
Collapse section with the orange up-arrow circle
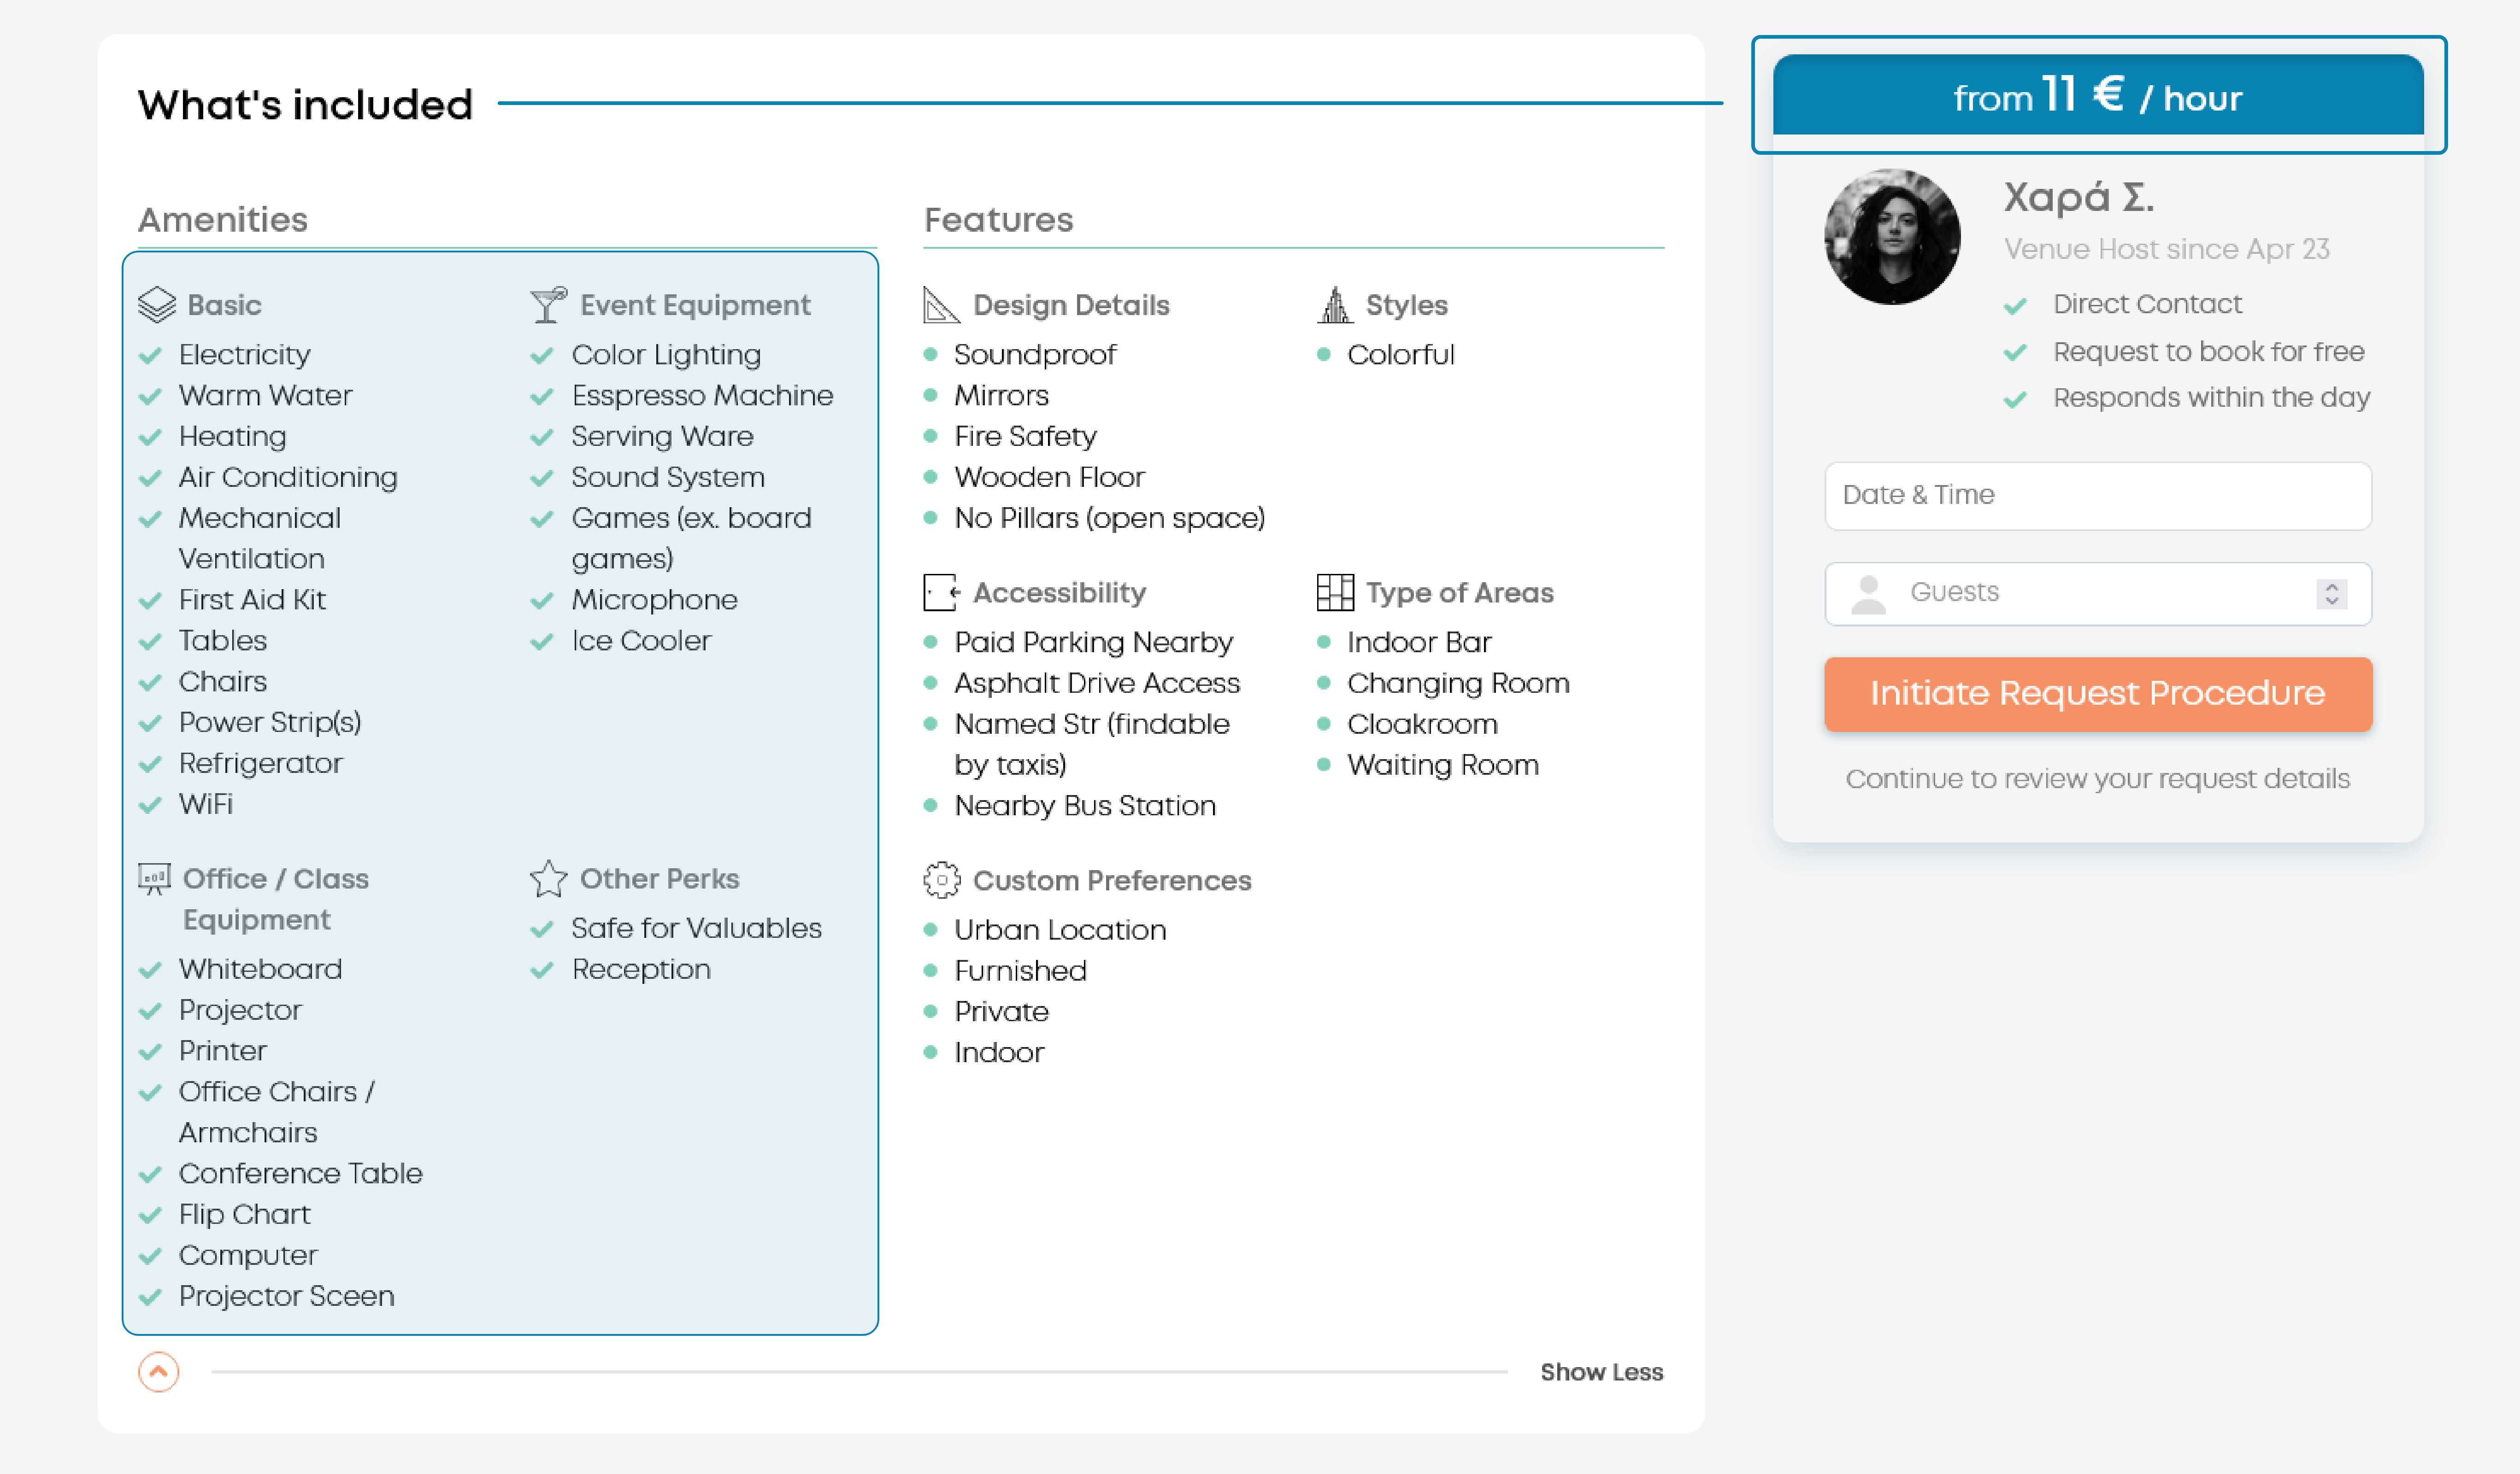click(x=158, y=1372)
